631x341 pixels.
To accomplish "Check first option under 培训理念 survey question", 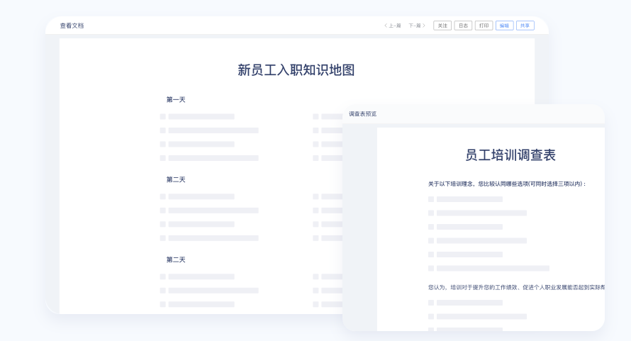I will tap(431, 199).
